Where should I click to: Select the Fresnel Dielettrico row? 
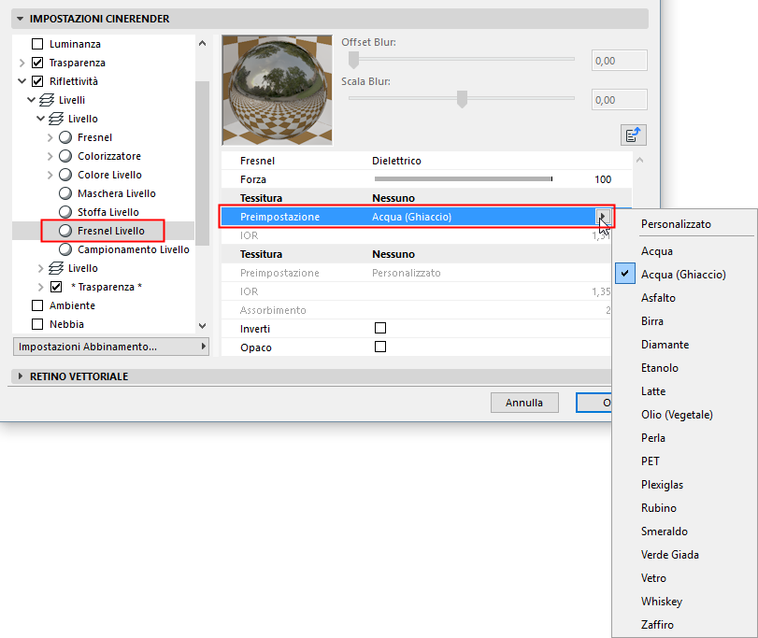pos(426,161)
